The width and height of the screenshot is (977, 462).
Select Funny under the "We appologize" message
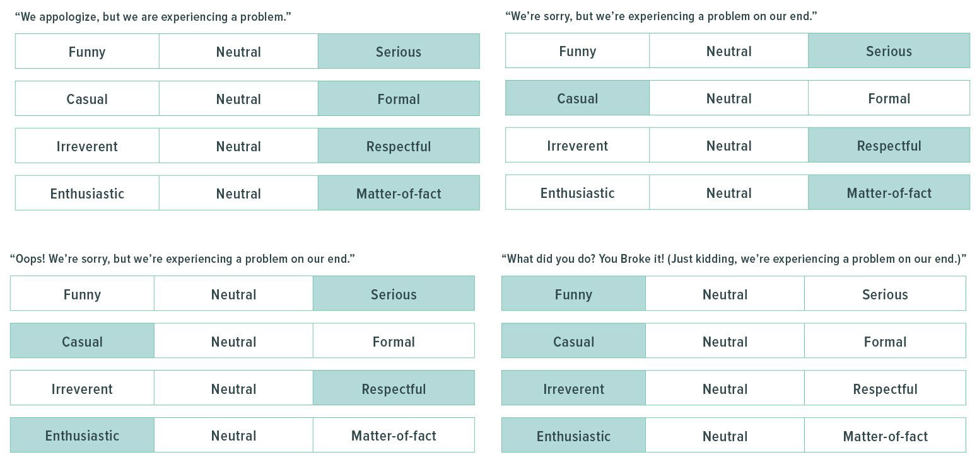87,52
